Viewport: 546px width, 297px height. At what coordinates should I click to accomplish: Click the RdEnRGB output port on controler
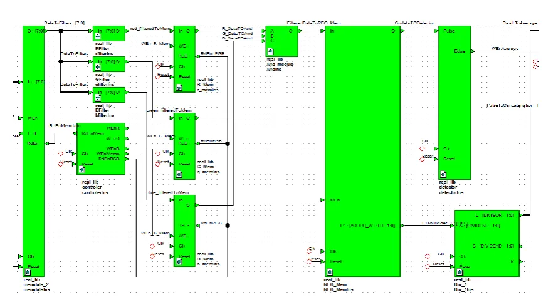tap(127, 159)
